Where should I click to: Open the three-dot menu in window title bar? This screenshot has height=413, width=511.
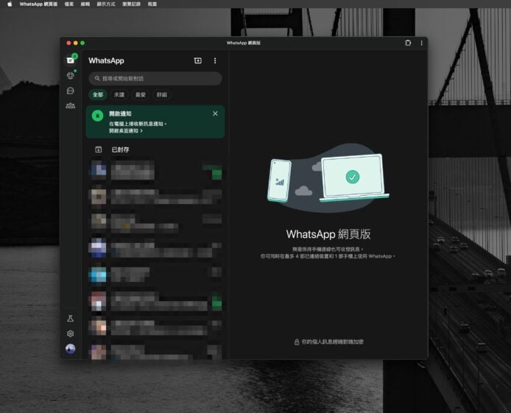[421, 43]
